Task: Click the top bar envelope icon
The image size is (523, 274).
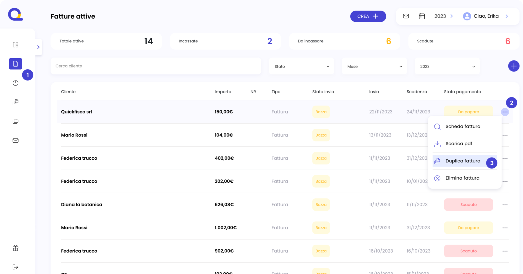Action: pyautogui.click(x=406, y=16)
